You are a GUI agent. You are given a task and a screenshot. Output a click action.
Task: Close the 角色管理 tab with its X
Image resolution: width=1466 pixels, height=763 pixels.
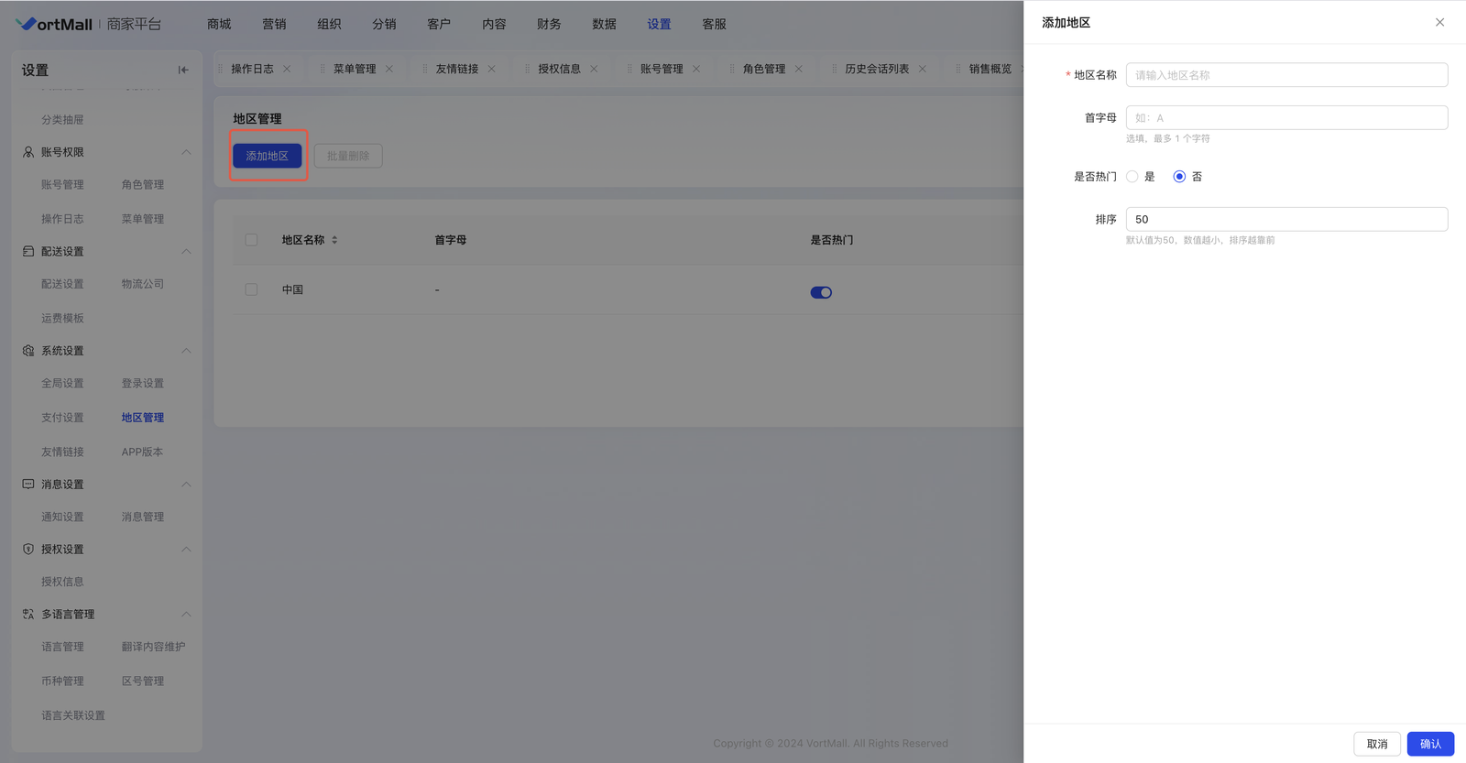(799, 69)
